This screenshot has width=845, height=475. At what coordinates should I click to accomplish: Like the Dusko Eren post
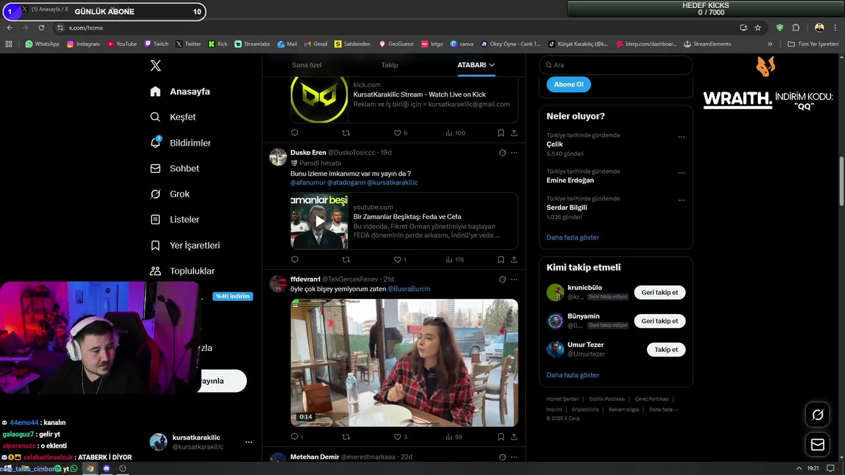(397, 259)
